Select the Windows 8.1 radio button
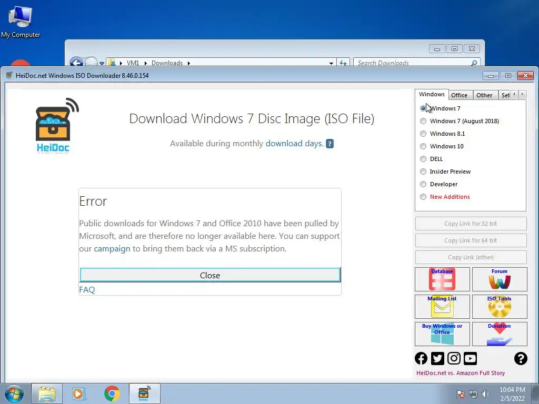Image resolution: width=539 pixels, height=404 pixels. click(x=423, y=134)
